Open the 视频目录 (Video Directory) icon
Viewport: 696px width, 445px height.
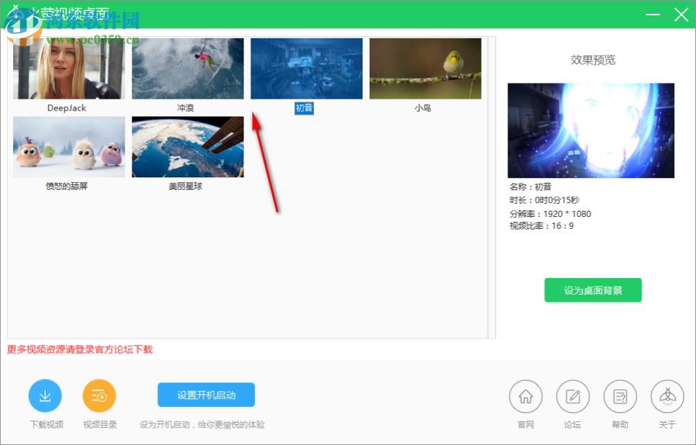[99, 394]
